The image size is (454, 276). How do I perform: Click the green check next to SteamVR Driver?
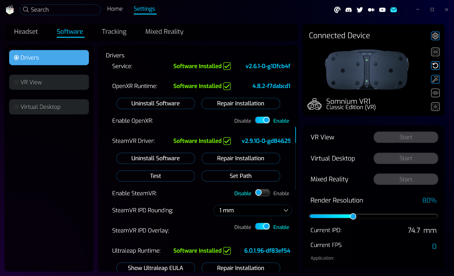[227, 141]
